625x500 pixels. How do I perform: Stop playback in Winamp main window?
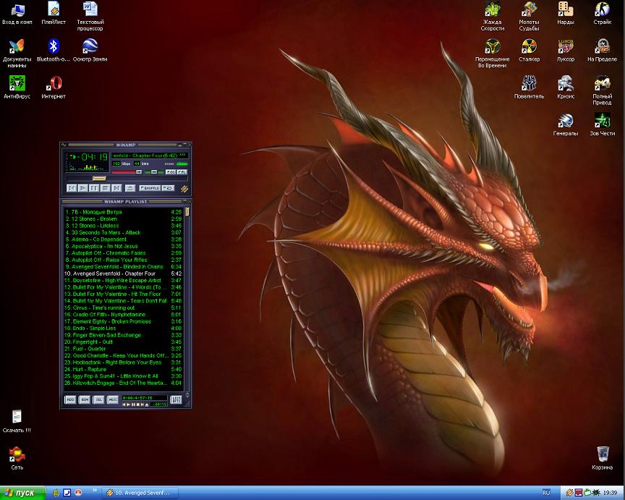point(105,188)
